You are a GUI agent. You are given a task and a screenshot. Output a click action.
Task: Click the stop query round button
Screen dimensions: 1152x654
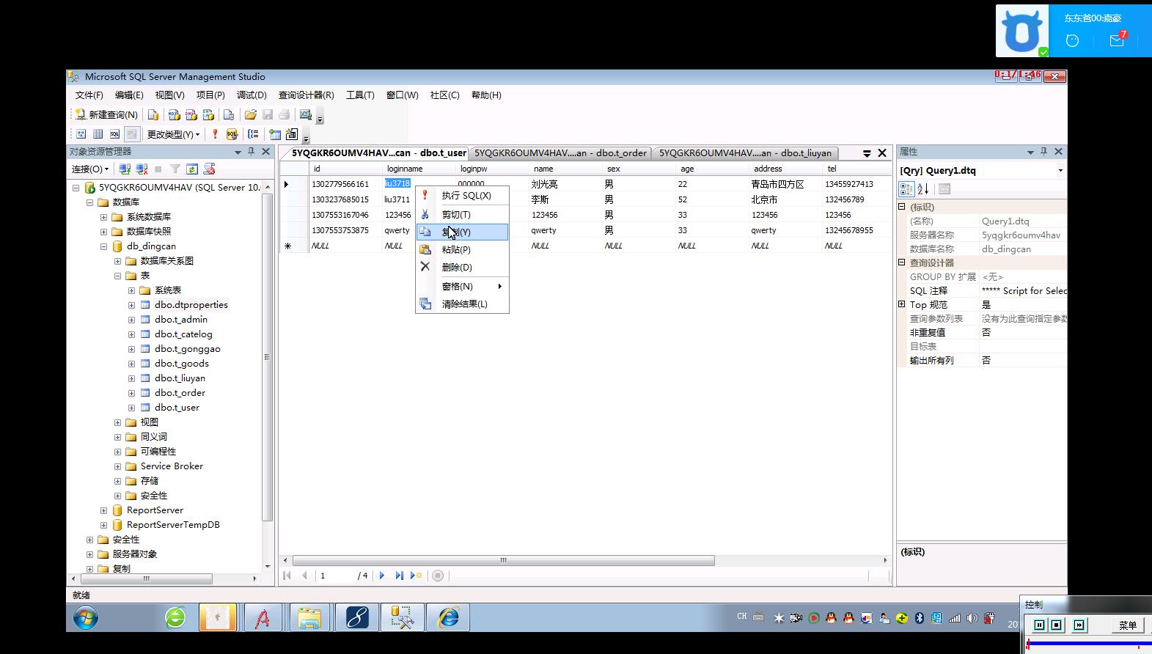coord(438,576)
